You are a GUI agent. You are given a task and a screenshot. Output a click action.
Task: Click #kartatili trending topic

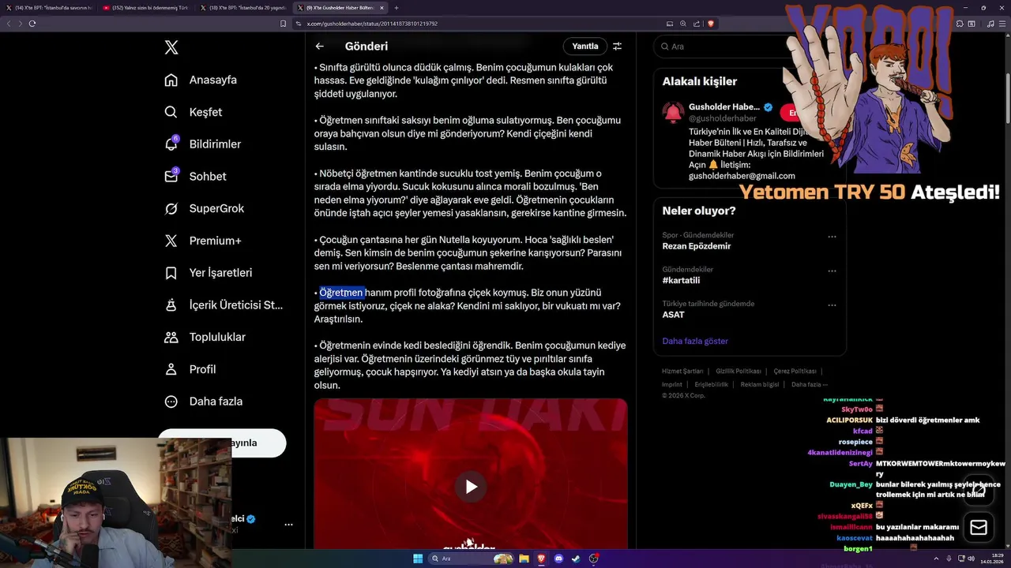(681, 280)
